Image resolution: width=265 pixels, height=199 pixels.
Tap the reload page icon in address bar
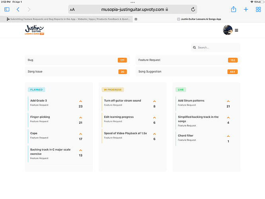(x=193, y=9)
